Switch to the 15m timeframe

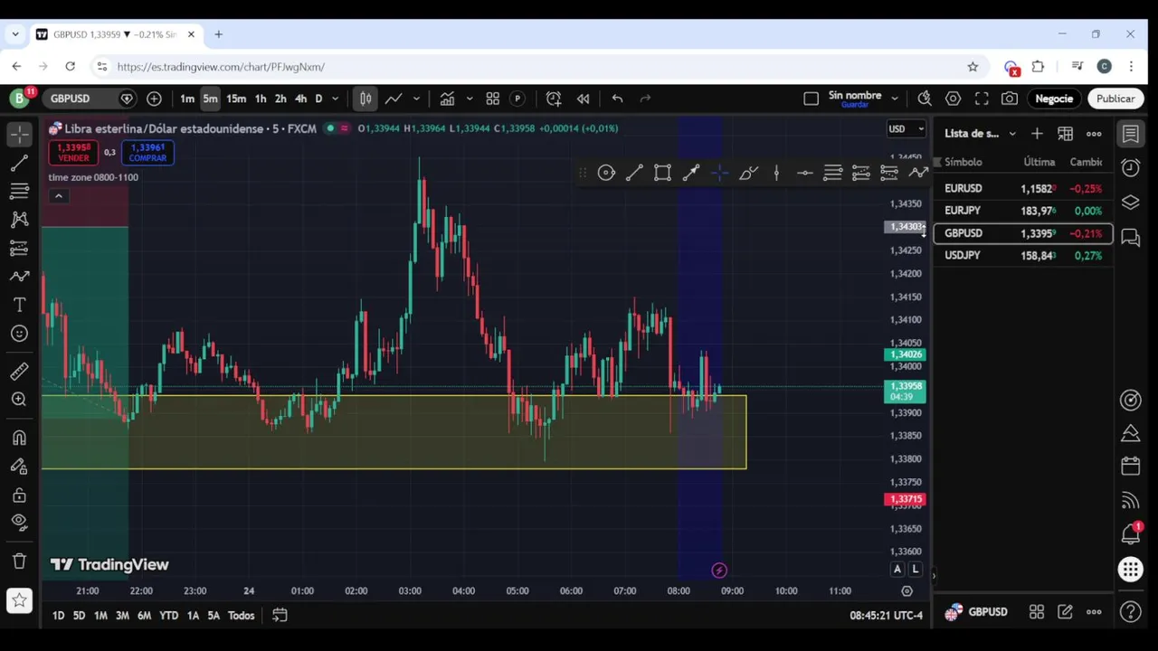click(x=236, y=99)
